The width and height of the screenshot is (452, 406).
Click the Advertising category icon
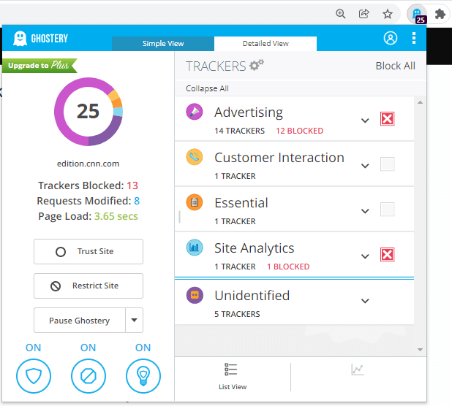coord(195,112)
